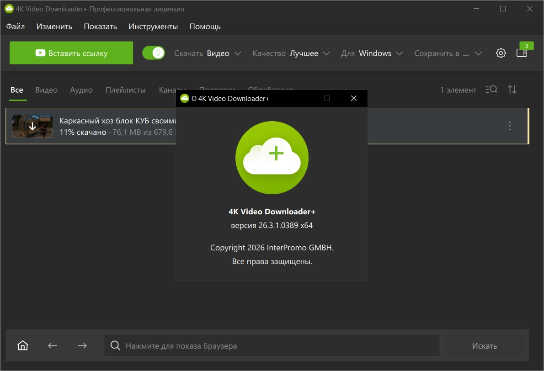Click the search list filter icon
This screenshot has height=371, width=544.
tap(491, 90)
